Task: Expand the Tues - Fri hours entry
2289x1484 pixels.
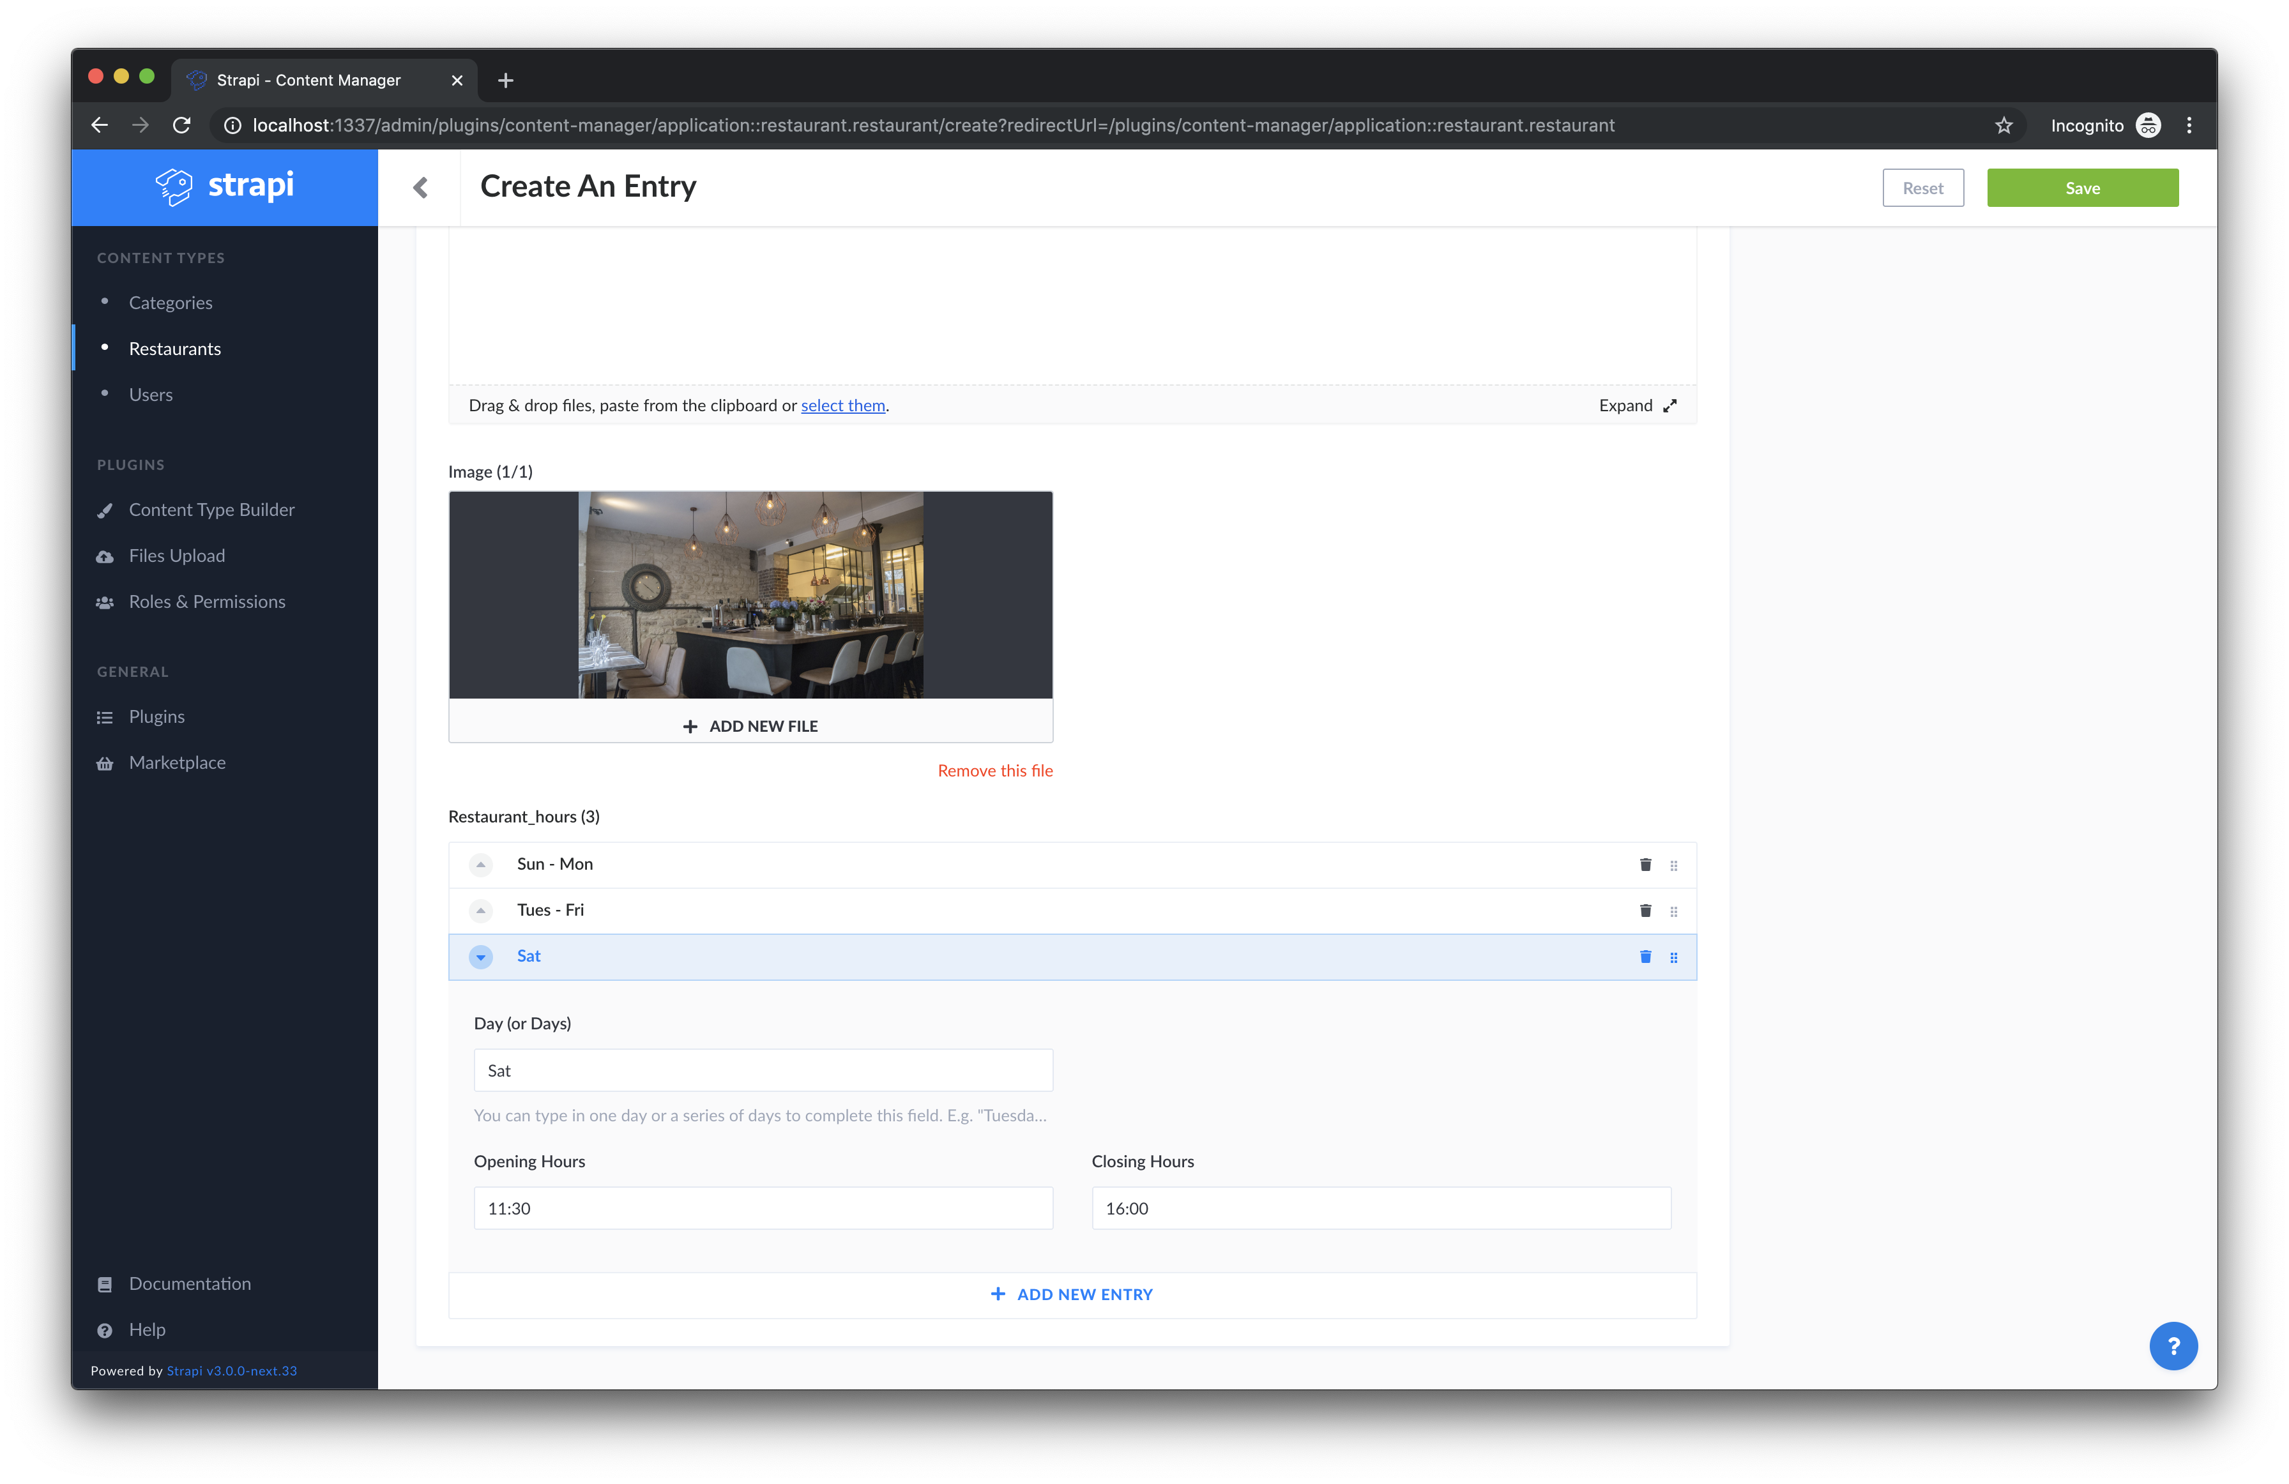Action: [x=481, y=911]
